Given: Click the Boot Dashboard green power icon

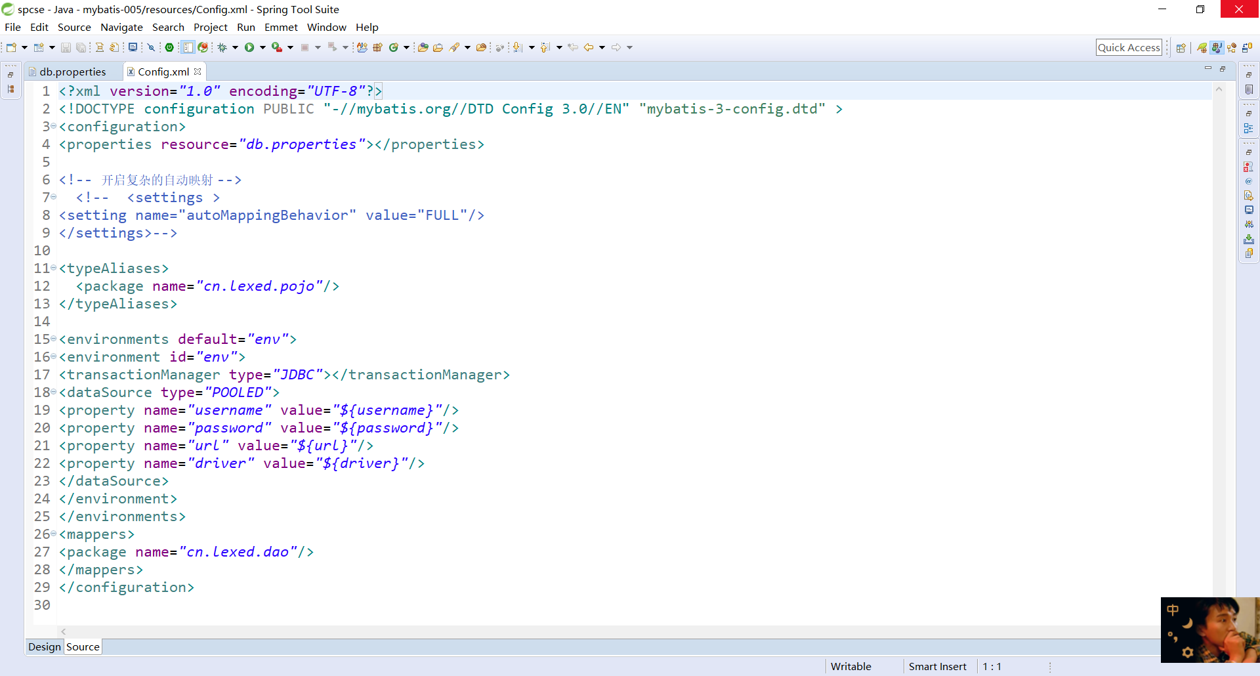Looking at the screenshot, I should coord(169,47).
